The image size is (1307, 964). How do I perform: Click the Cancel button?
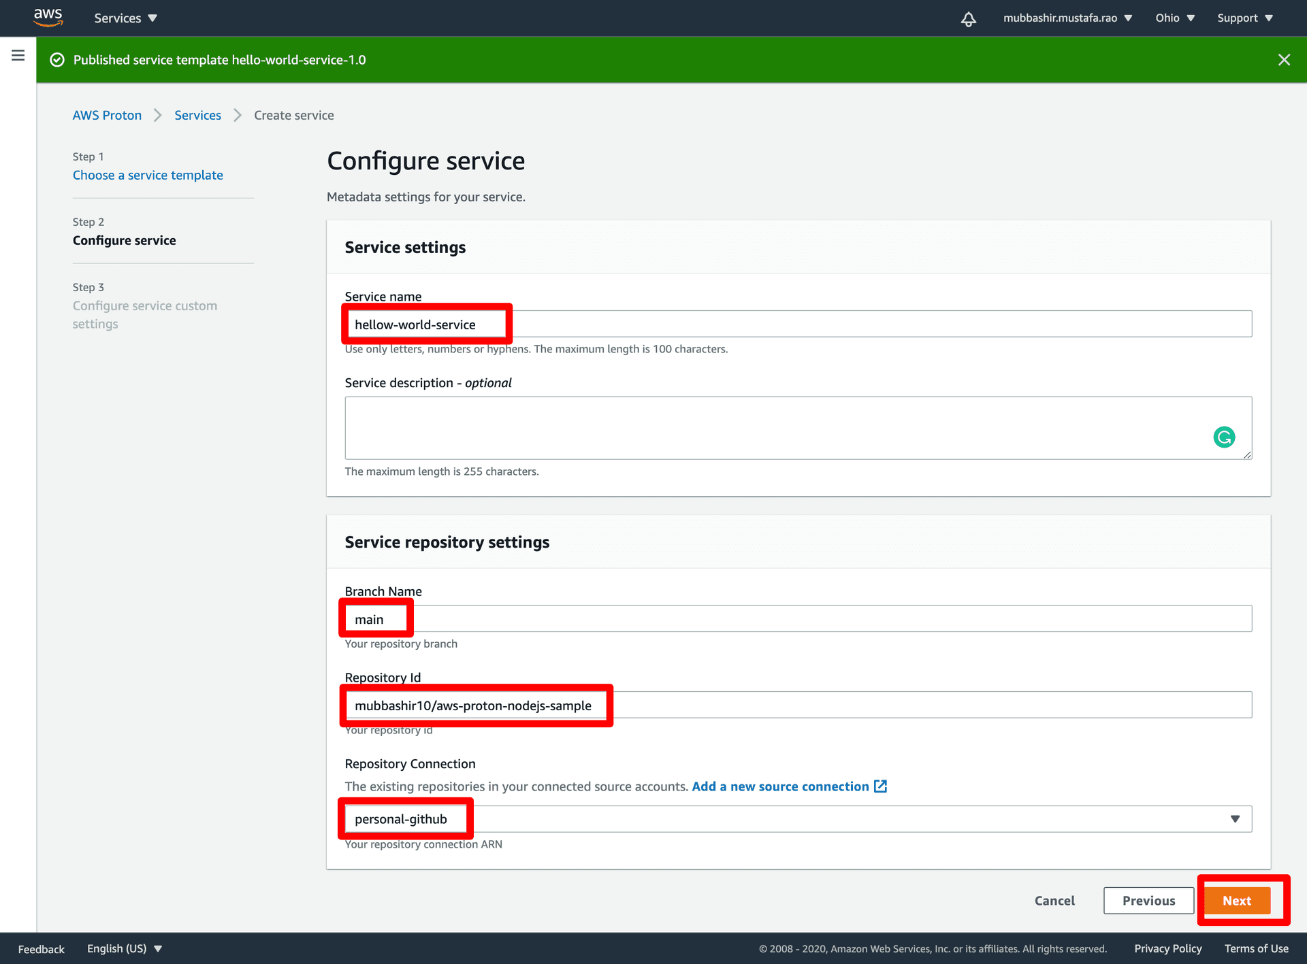click(1055, 900)
